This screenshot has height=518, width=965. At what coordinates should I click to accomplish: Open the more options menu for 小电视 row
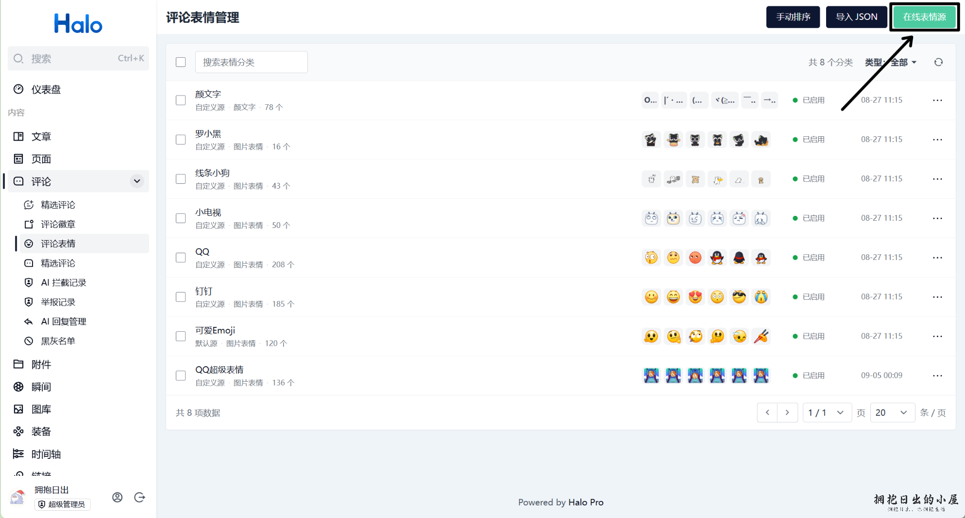[937, 218]
